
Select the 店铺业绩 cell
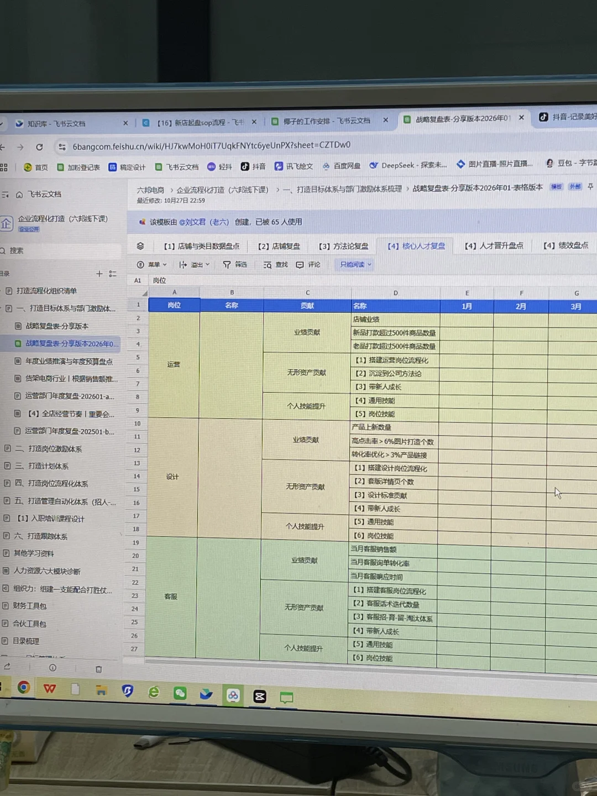(395, 320)
